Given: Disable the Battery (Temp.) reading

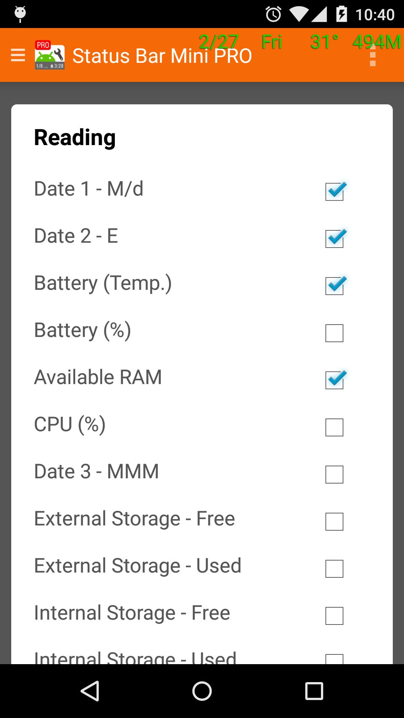Looking at the screenshot, I should click(335, 285).
